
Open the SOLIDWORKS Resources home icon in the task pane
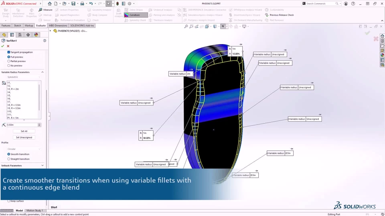tap(382, 36)
